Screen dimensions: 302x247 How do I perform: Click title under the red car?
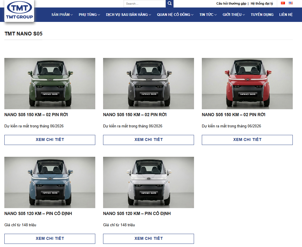(x=234, y=115)
